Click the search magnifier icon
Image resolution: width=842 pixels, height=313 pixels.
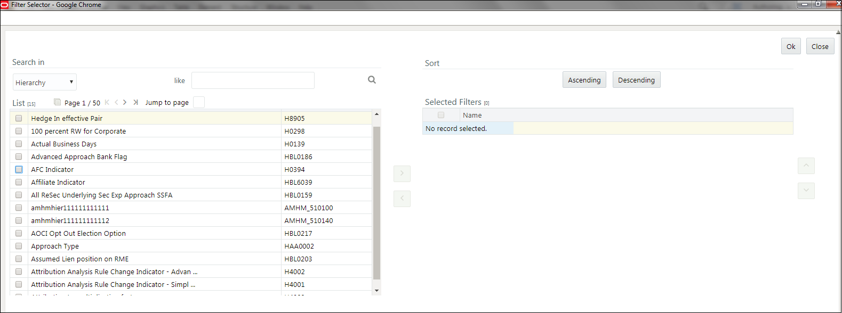[x=372, y=80]
